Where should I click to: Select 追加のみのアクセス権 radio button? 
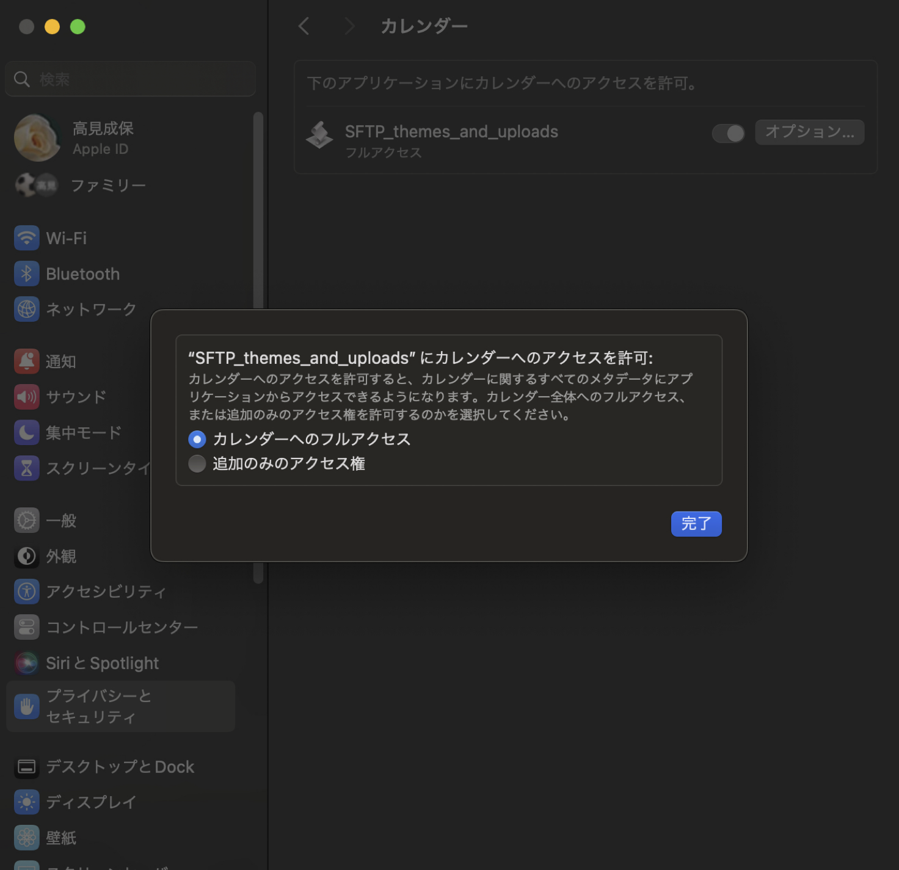click(x=197, y=463)
